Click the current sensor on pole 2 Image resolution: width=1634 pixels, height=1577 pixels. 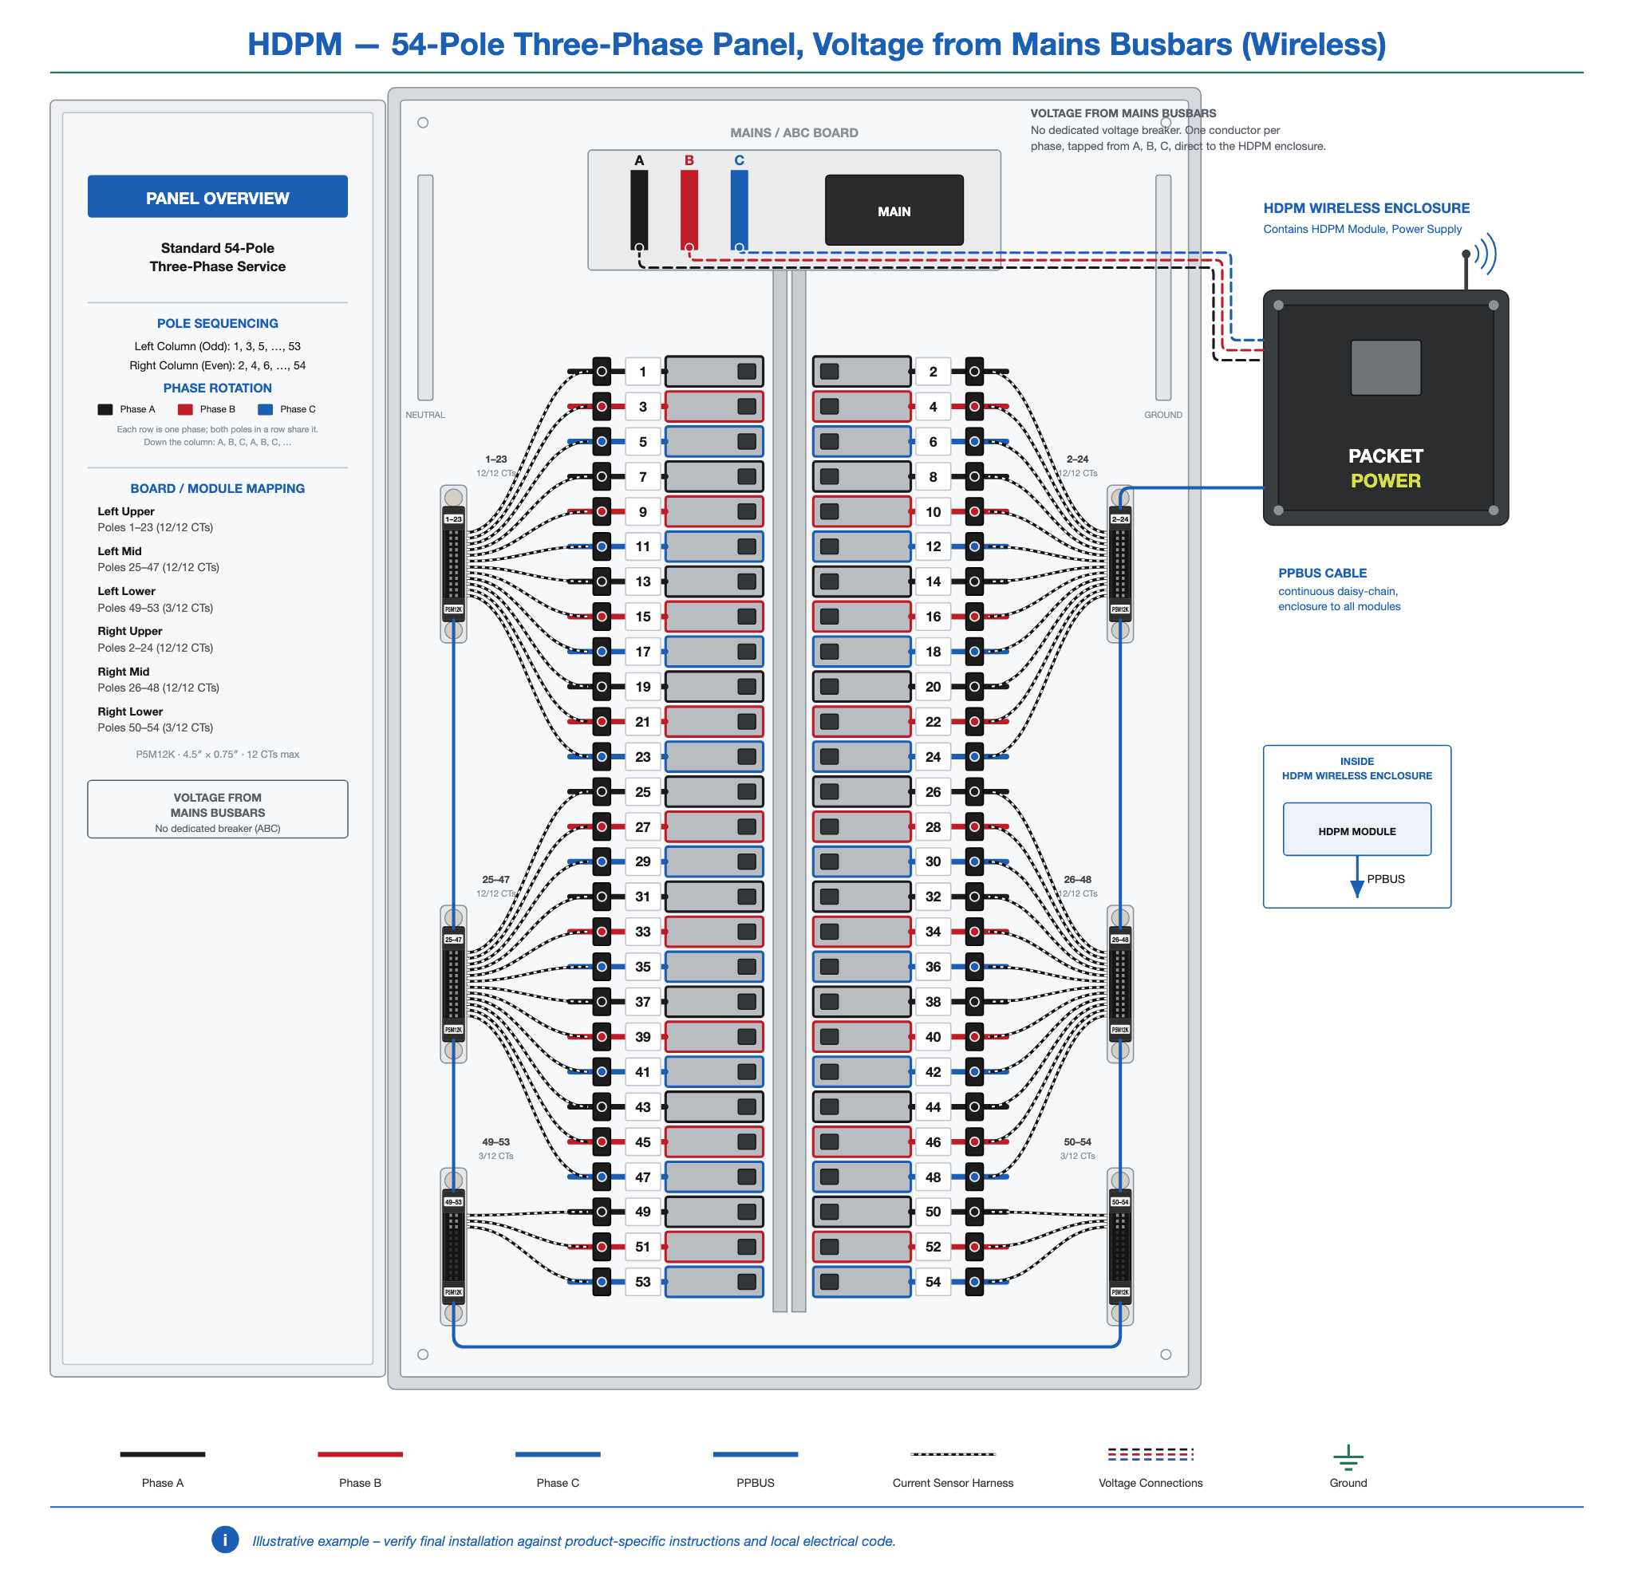point(973,372)
